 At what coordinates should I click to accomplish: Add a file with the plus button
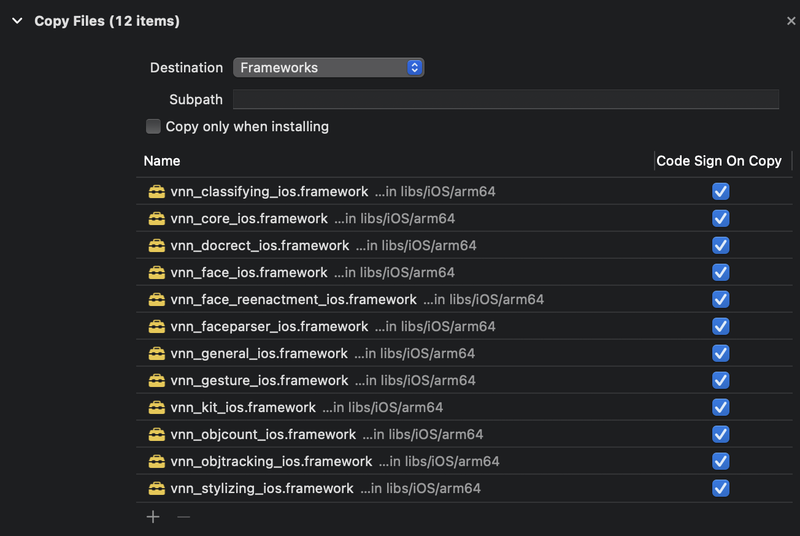153,517
